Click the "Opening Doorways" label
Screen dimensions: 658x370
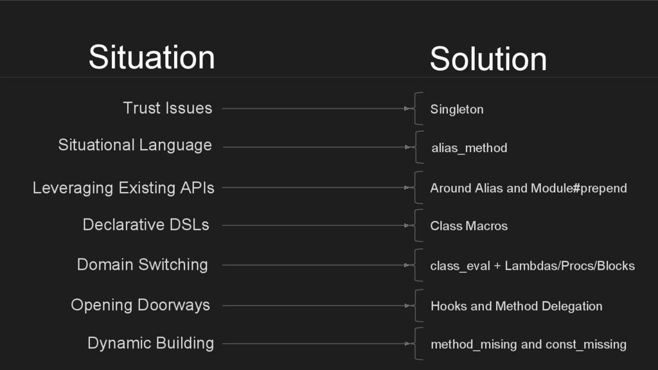pos(140,305)
